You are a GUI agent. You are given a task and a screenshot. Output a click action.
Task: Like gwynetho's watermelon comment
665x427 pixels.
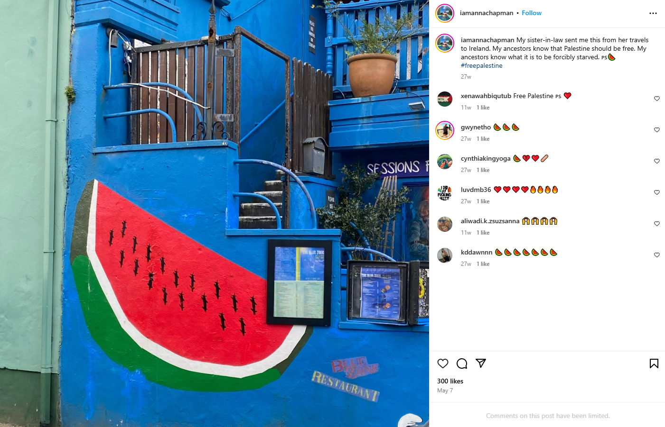(x=657, y=130)
